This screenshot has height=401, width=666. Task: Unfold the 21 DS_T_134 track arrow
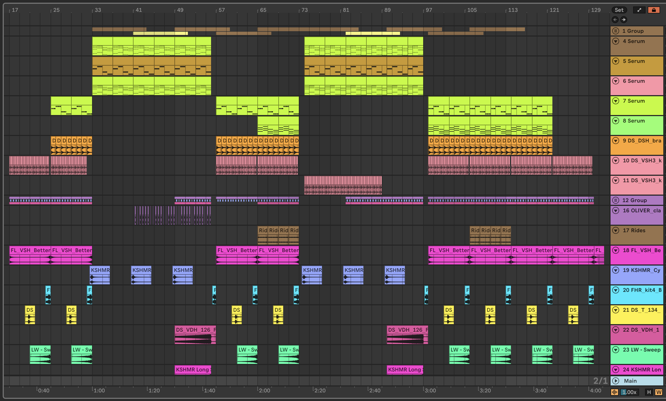click(615, 310)
